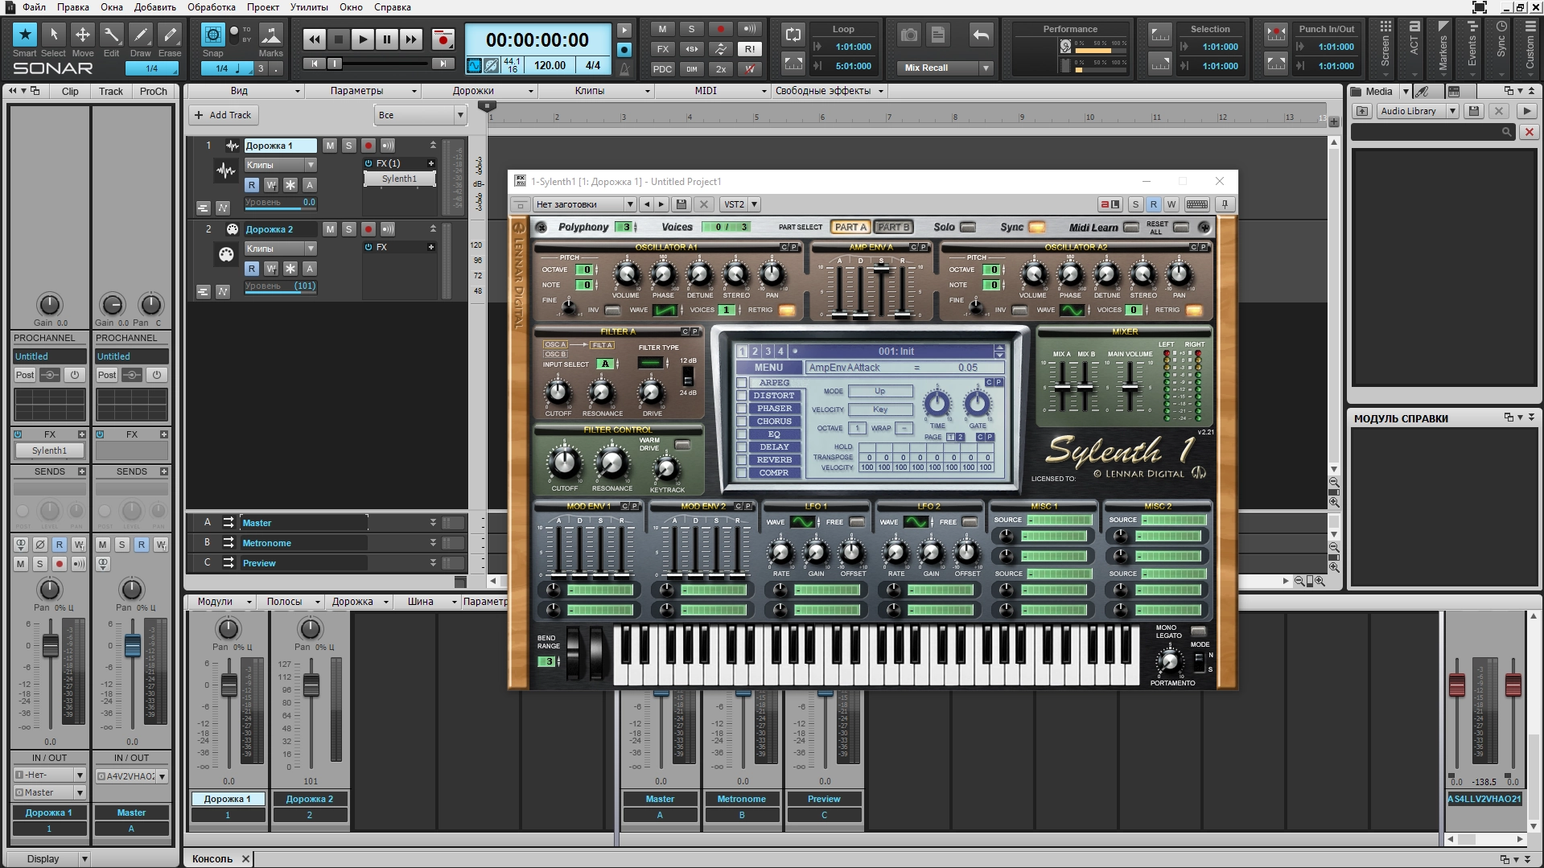Screen dimensions: 1544x868
Task: Stop playback in transport
Action: [x=339, y=39]
